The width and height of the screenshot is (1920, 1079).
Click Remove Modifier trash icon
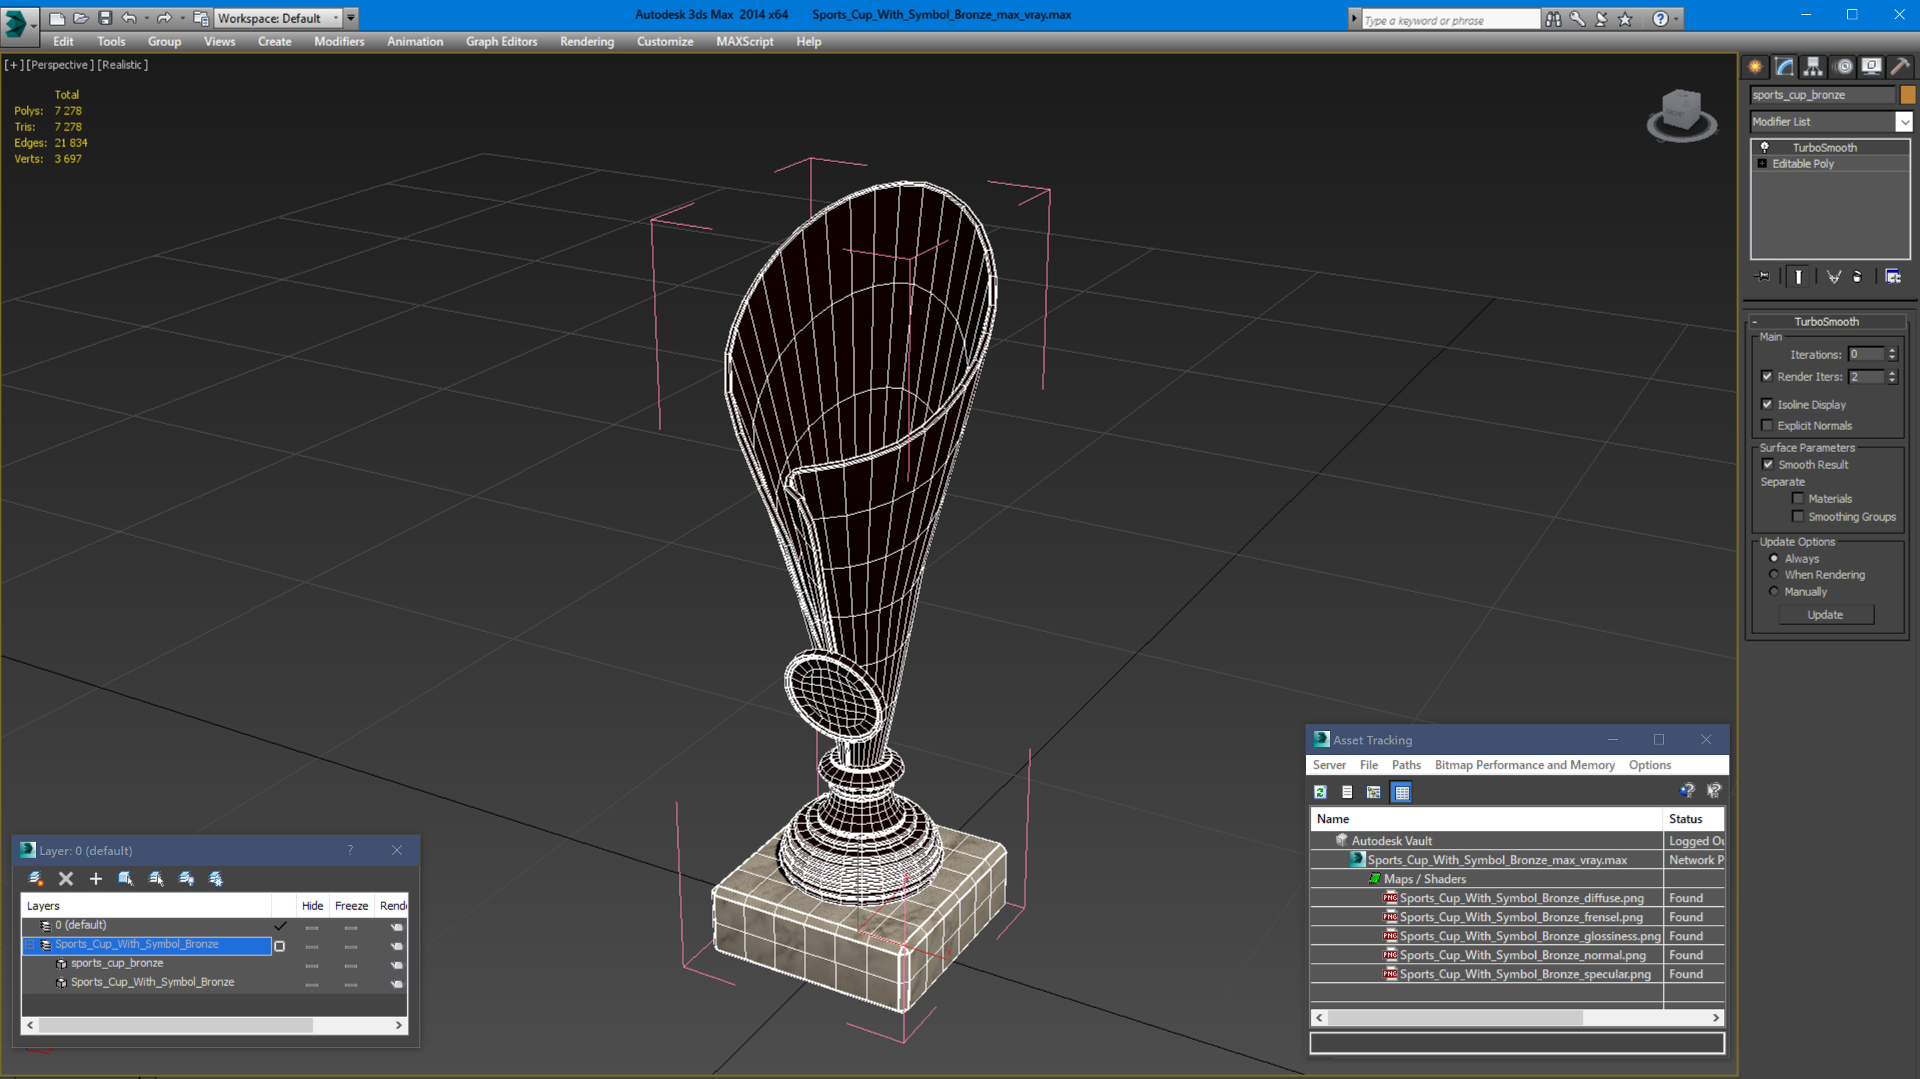click(1857, 277)
